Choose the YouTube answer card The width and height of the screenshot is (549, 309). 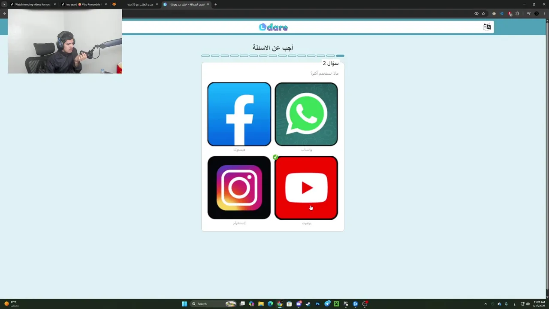pos(306,188)
